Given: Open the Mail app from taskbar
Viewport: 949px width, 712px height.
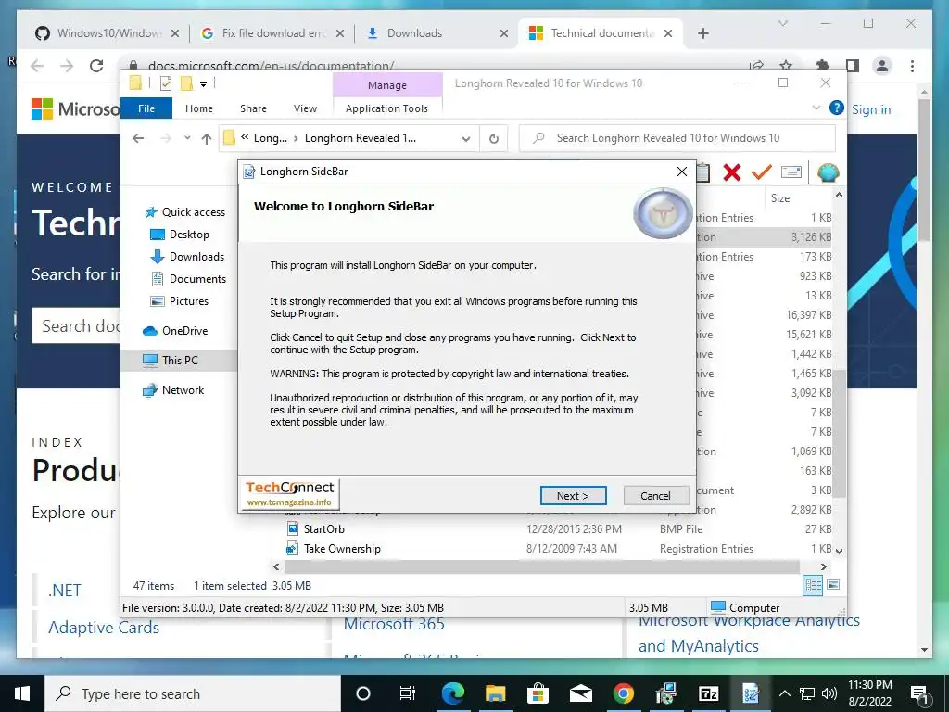Looking at the screenshot, I should (x=580, y=693).
